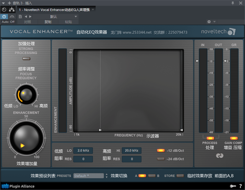Screen dimensions: 245x190
Task: Click the noveltech logo
Action: [218, 31]
